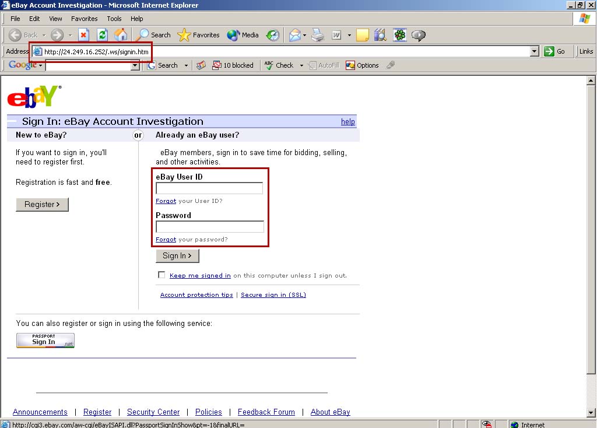
Task: Open Account protection tips link
Action: pyautogui.click(x=196, y=294)
